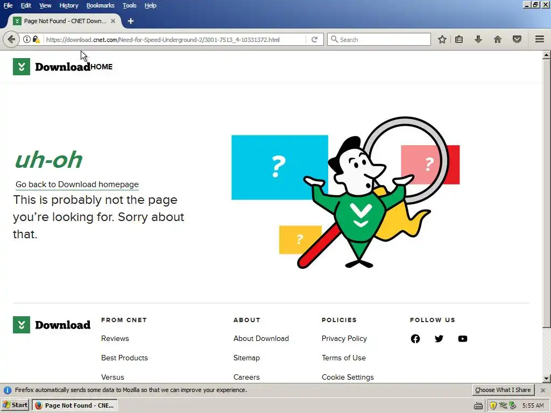The image size is (551, 413).
Task: Open the File menu
Action: coord(8,5)
